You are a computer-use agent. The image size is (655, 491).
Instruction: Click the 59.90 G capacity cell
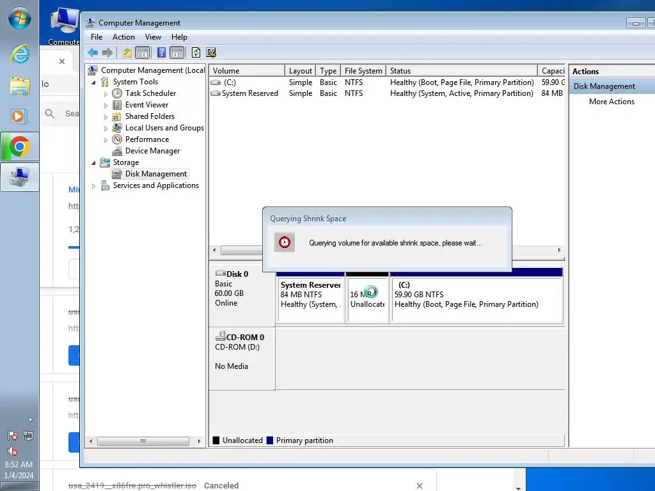553,82
